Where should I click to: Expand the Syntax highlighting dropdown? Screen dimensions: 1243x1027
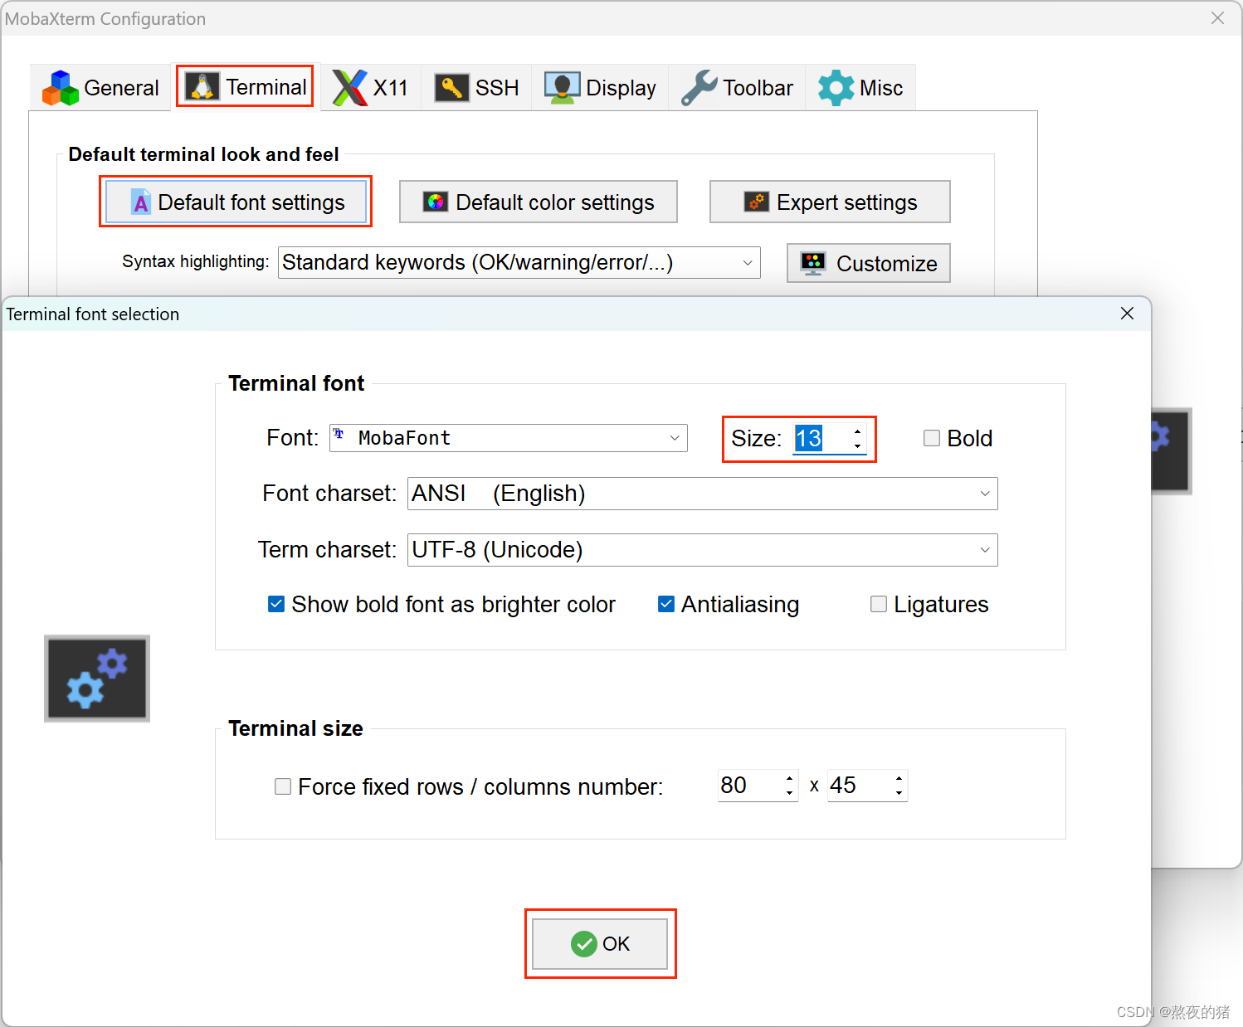pos(519,262)
